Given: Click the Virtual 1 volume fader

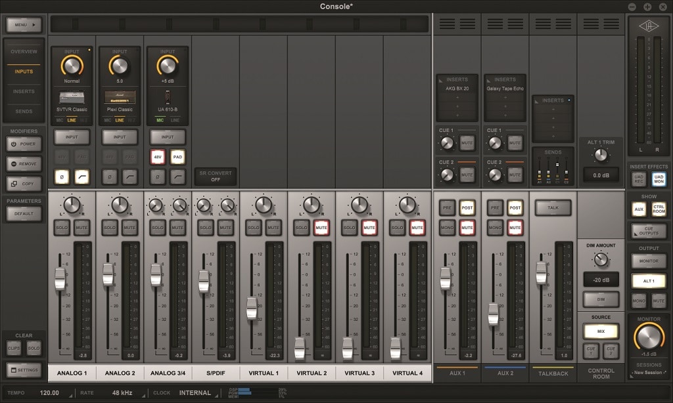Looking at the screenshot, I should pyautogui.click(x=252, y=308).
